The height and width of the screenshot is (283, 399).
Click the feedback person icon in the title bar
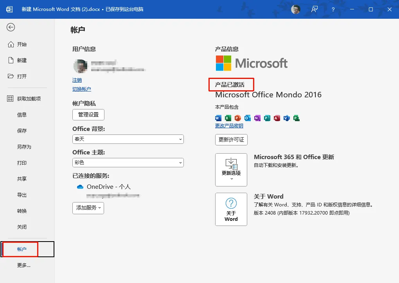click(x=315, y=9)
